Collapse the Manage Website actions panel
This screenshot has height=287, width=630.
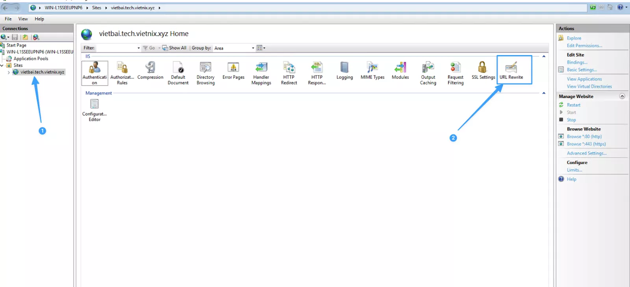622,96
